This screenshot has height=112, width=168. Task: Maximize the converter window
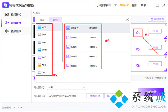pos(157,5)
